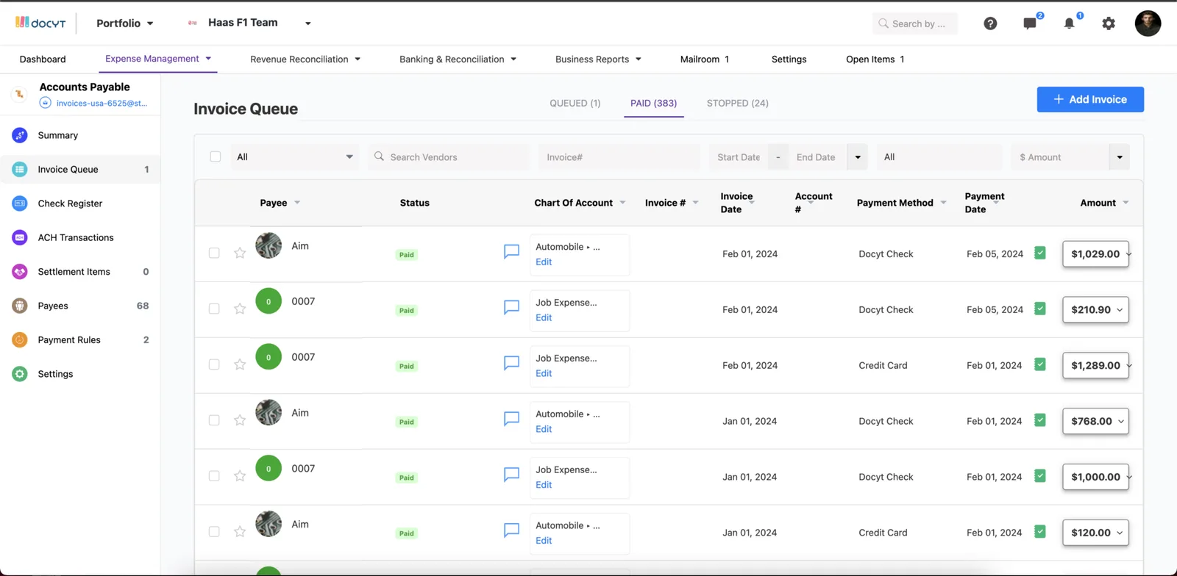The height and width of the screenshot is (576, 1177).
Task: Click the sidebar Settings gear icon
Action: 20,374
